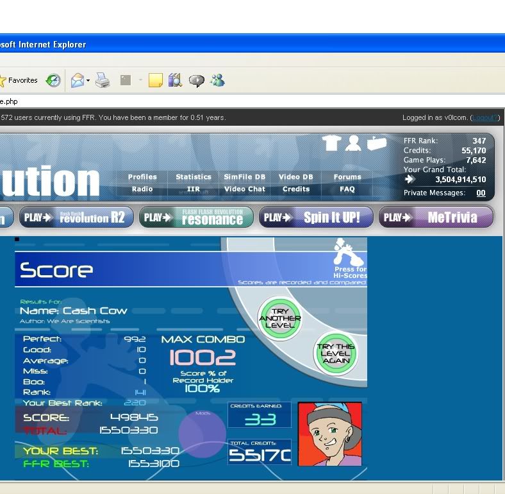Open the Video DB menu item
Viewport: 505px width, 494px height.
click(295, 176)
